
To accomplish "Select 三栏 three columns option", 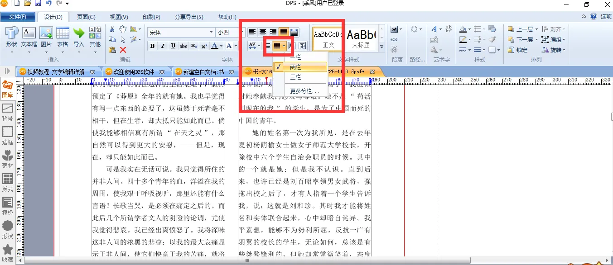I will tap(299, 77).
